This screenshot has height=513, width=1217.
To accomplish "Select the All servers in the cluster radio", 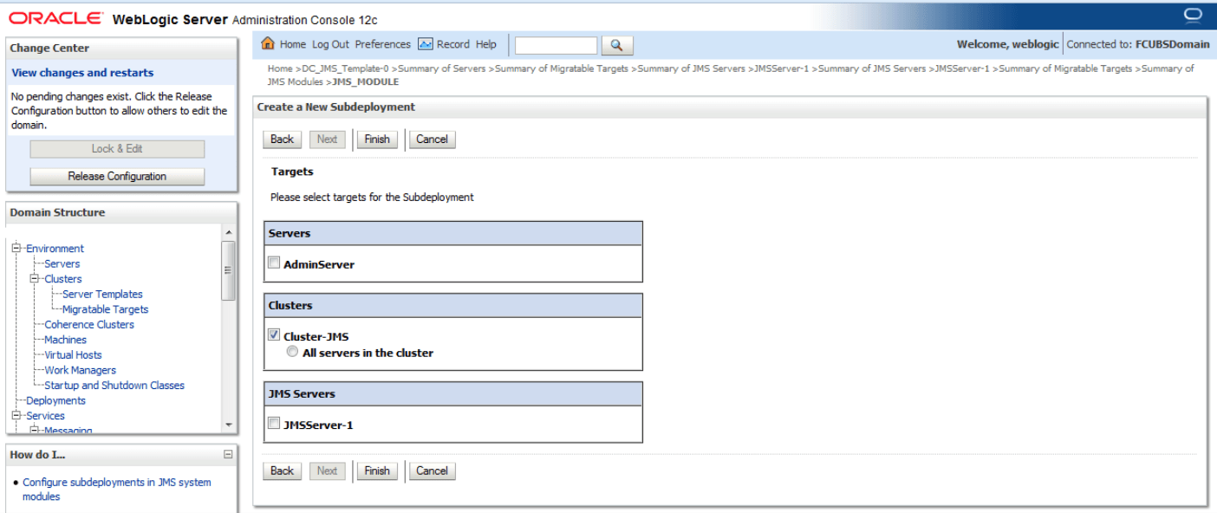I will click(292, 349).
